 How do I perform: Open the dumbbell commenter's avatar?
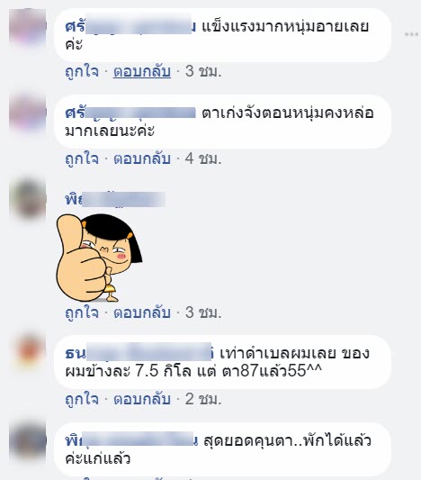click(x=28, y=353)
